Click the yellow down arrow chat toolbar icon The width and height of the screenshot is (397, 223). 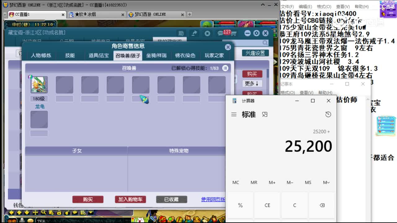point(27,212)
